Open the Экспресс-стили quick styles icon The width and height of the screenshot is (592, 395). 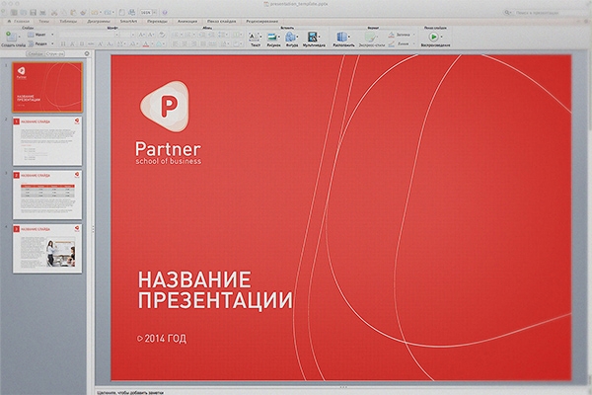[370, 37]
